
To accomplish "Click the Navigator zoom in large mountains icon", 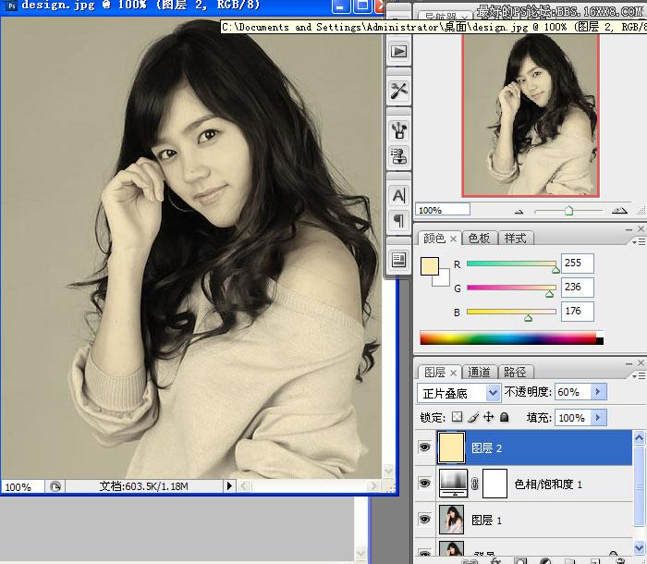I will [x=619, y=211].
